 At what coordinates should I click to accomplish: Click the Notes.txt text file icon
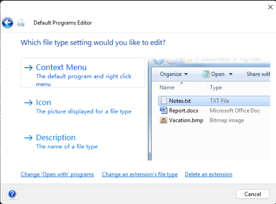[x=164, y=101]
